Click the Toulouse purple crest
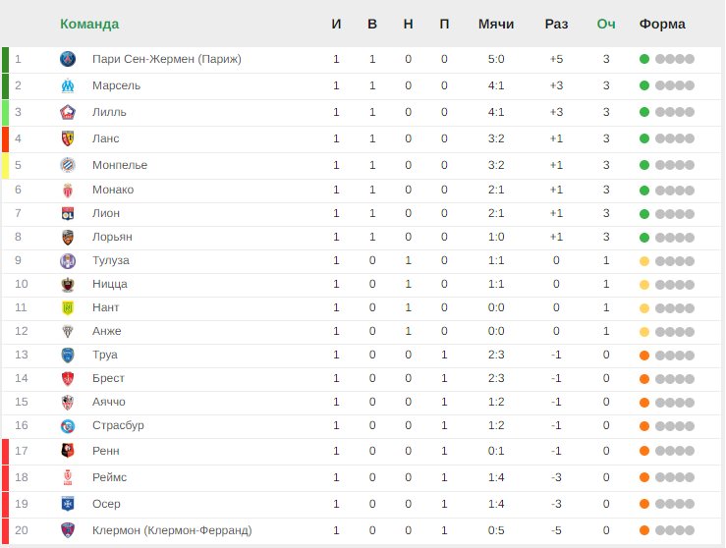 point(68,260)
